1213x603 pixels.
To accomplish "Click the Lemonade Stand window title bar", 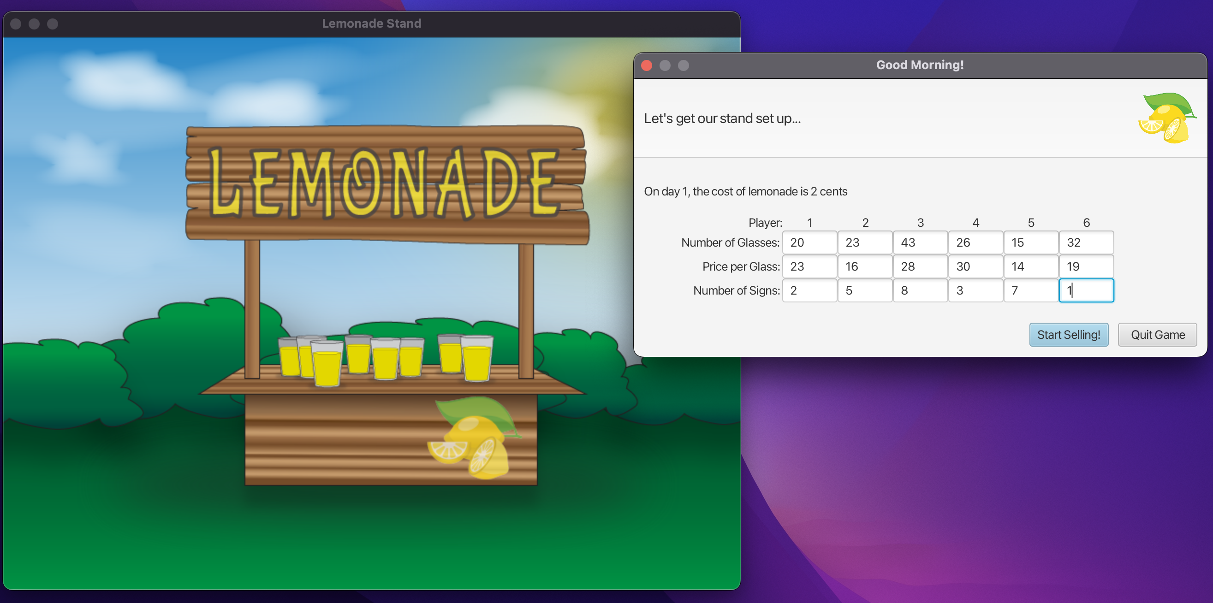I will tap(372, 24).
